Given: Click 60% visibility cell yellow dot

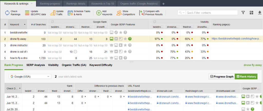Looking at the screenshot, I should tap(192, 39).
